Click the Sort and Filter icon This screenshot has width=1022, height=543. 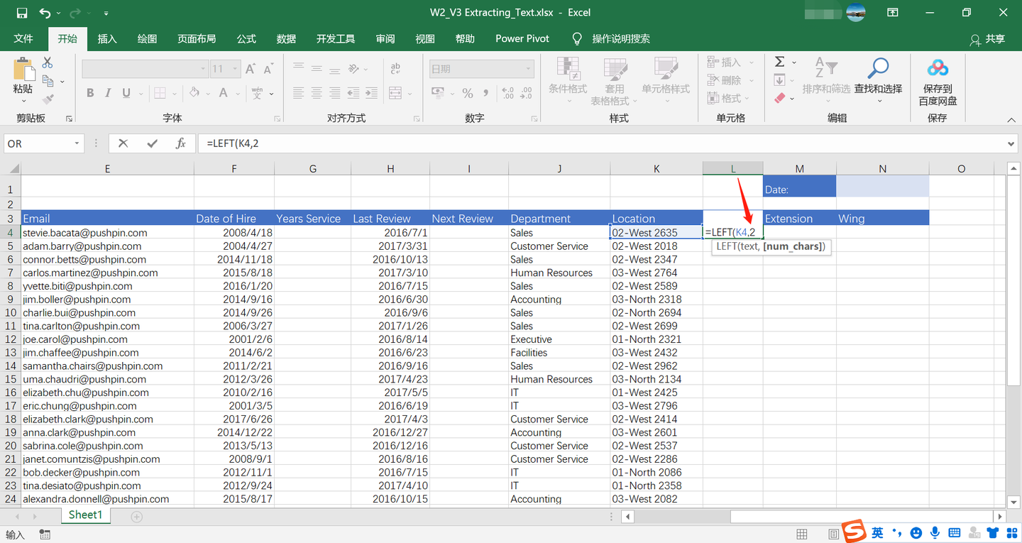click(x=825, y=69)
